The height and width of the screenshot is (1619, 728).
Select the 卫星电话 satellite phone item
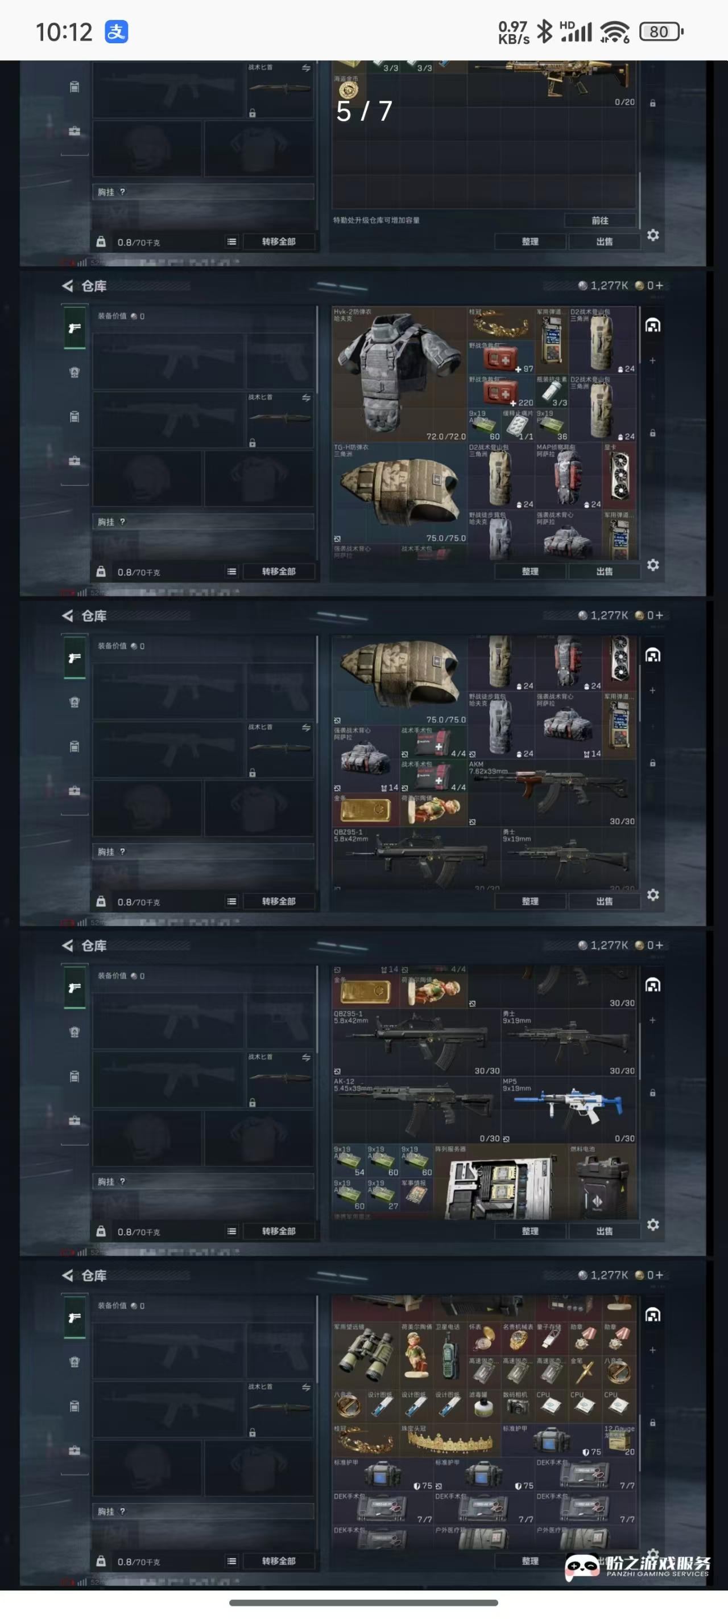450,1357
